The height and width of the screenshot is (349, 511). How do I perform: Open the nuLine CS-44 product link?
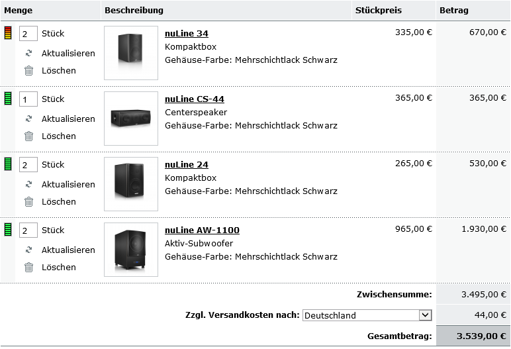click(x=195, y=99)
